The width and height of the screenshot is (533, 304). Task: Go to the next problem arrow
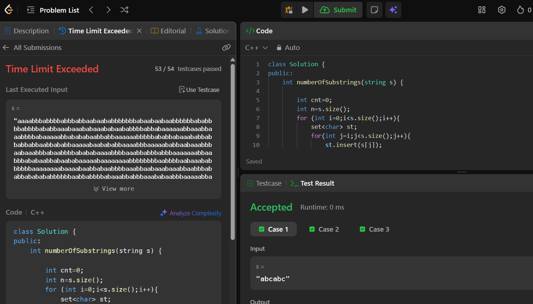(x=109, y=10)
